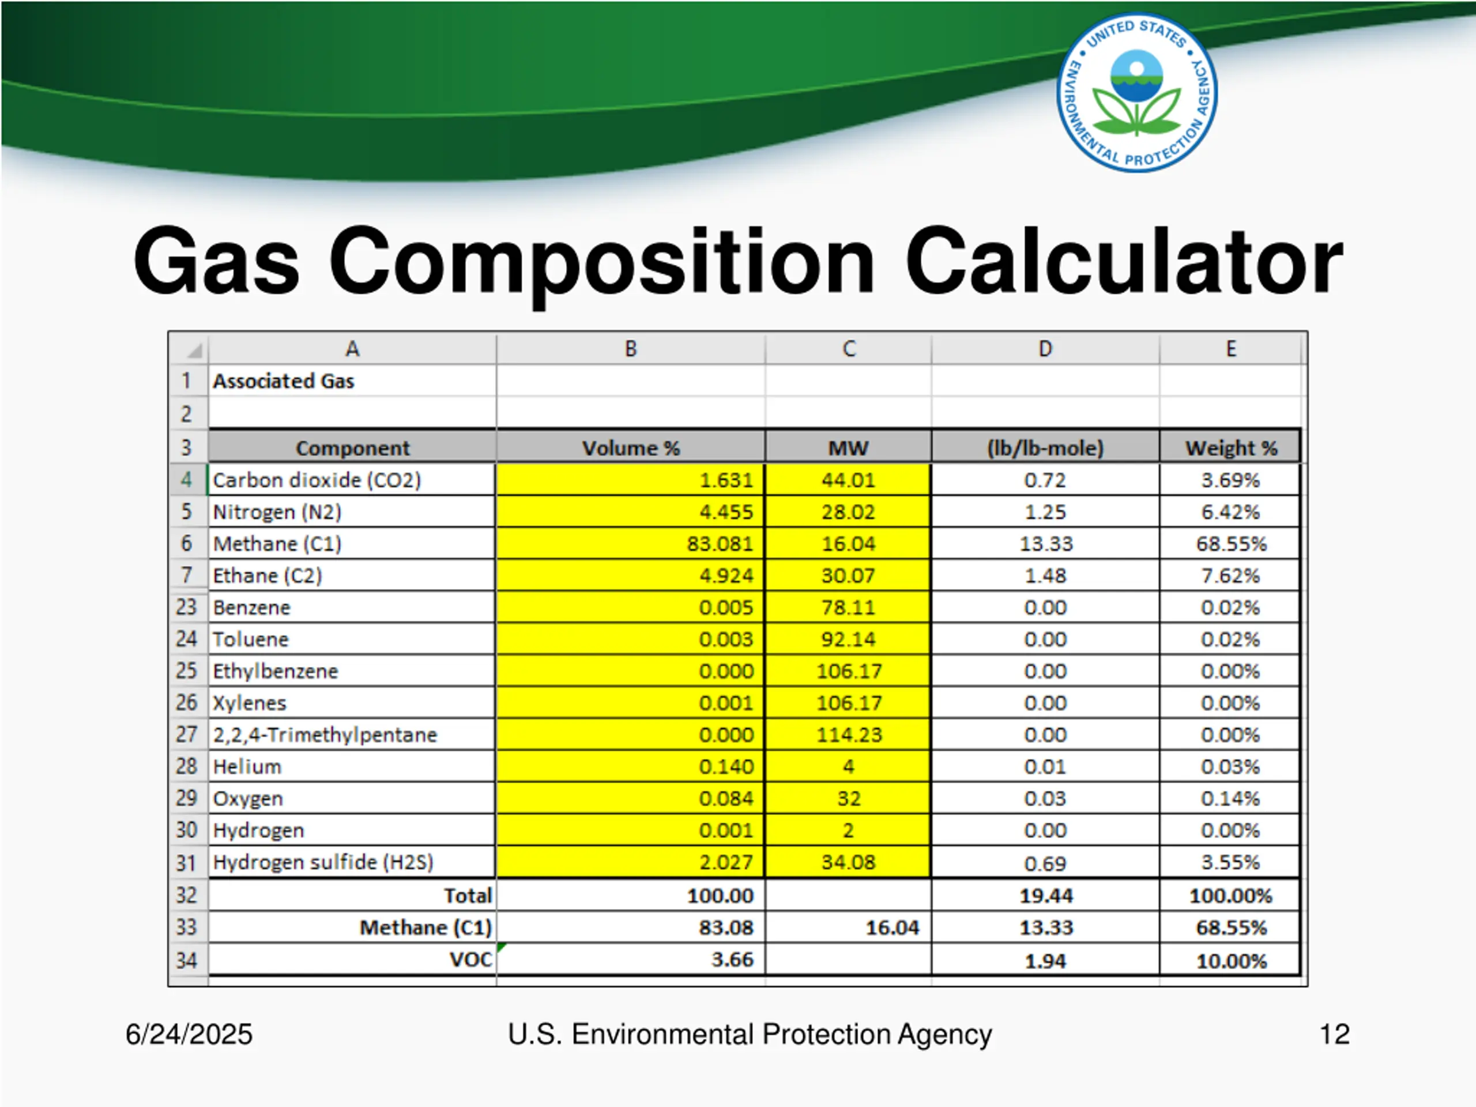Click total '19.44' lb/lb-mole cell

click(x=1045, y=895)
